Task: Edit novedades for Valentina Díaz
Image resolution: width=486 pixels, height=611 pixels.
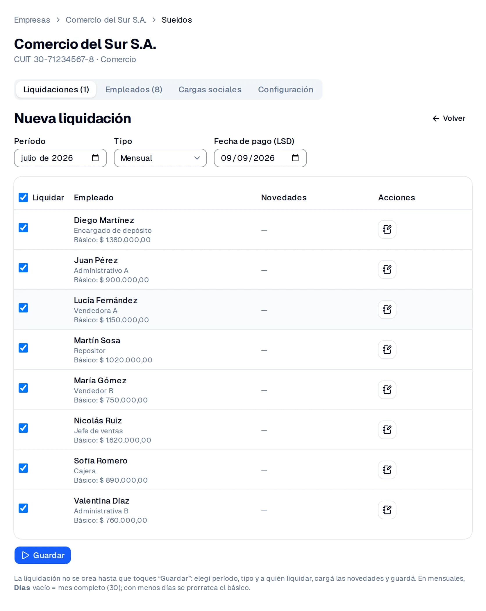Action: click(387, 510)
